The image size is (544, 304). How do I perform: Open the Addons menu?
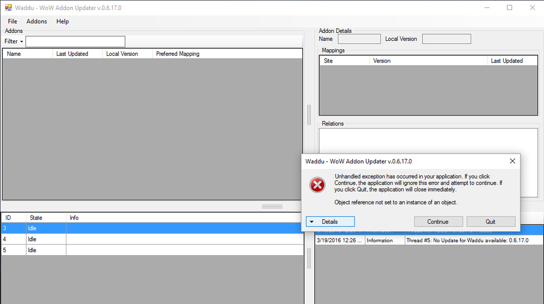(37, 22)
